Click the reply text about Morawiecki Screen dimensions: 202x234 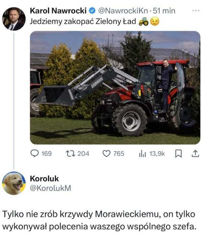click(99, 220)
